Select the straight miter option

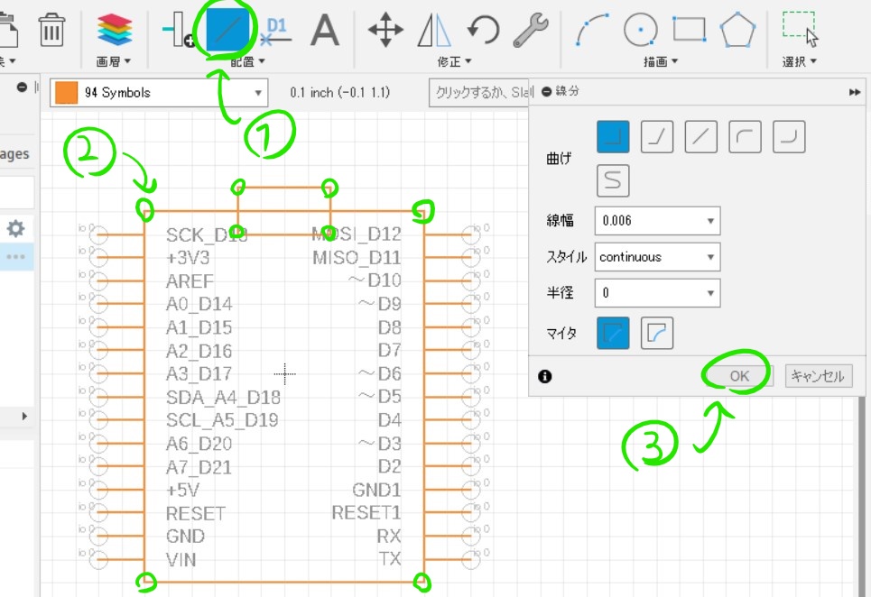click(x=613, y=333)
